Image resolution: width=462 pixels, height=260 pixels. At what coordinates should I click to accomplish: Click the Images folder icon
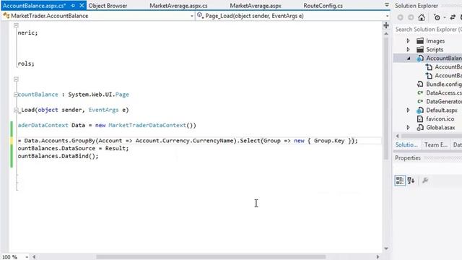pyautogui.click(x=420, y=40)
